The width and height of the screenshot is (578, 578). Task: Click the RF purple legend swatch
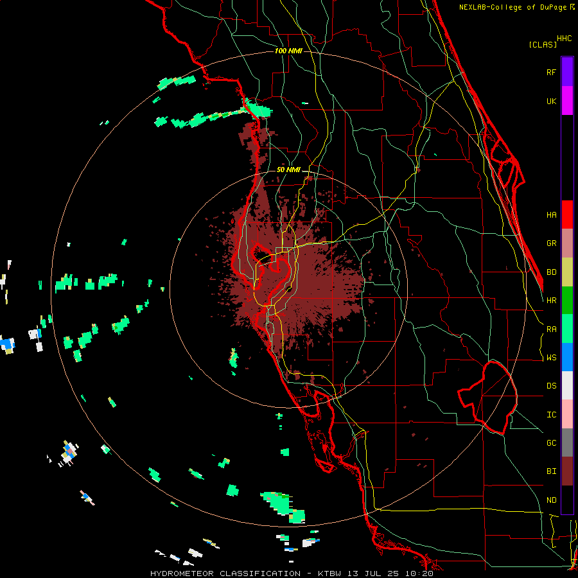pyautogui.click(x=567, y=72)
